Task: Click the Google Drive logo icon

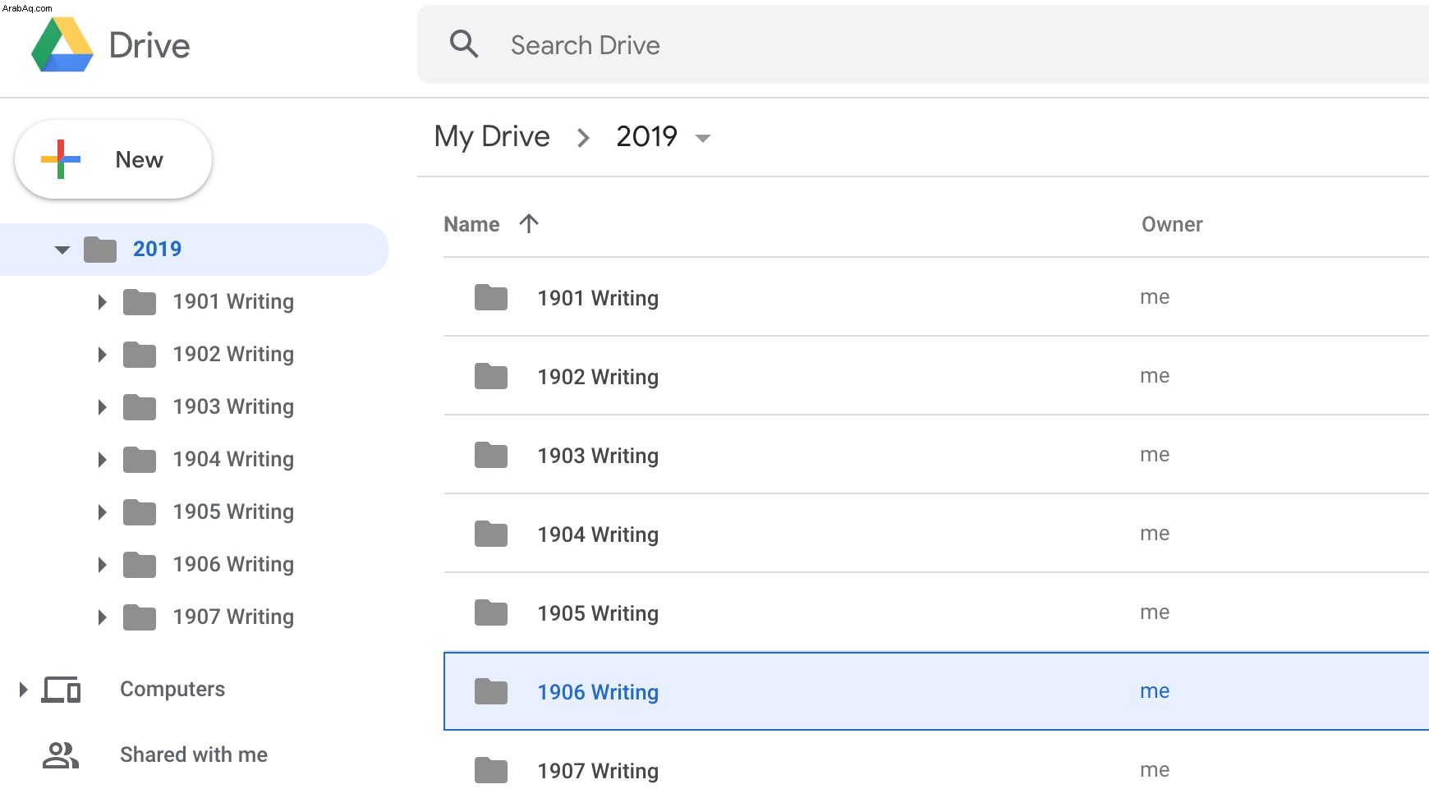Action: click(62, 45)
